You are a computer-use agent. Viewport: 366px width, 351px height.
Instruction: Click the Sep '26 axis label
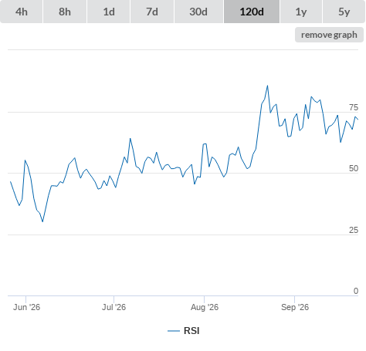295,307
